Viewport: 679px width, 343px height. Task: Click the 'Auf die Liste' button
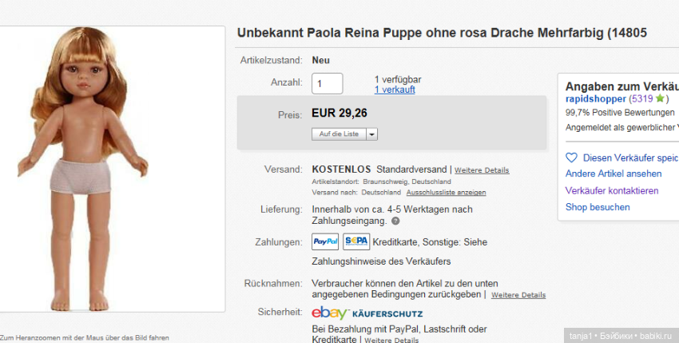point(339,134)
